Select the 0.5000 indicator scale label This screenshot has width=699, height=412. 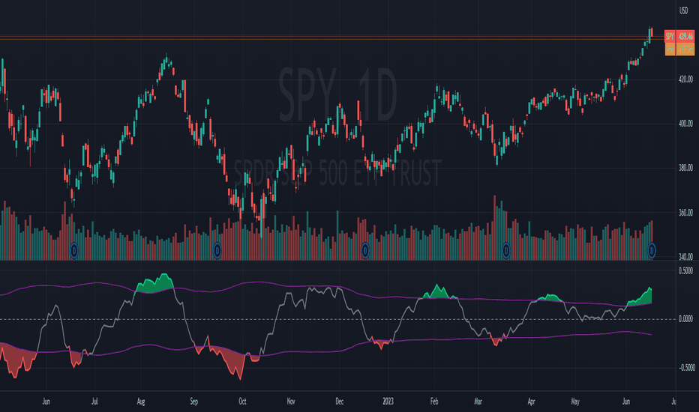(x=685, y=271)
